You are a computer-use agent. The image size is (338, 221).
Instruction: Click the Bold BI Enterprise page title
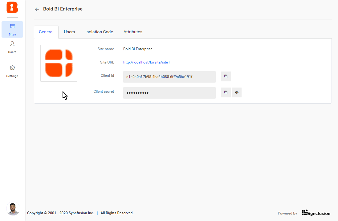pyautogui.click(x=63, y=9)
